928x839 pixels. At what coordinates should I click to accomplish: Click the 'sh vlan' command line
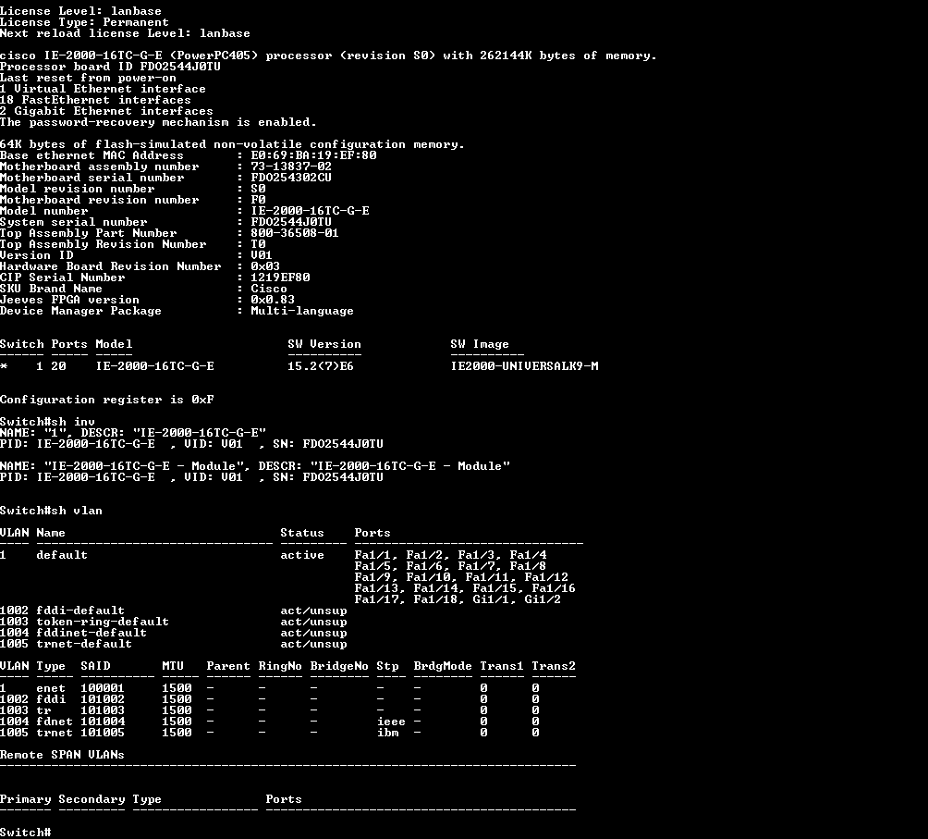point(51,511)
